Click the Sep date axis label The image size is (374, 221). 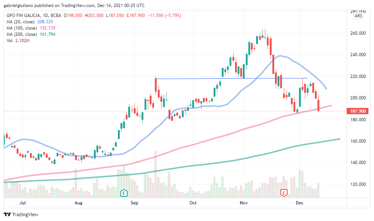(x=134, y=203)
